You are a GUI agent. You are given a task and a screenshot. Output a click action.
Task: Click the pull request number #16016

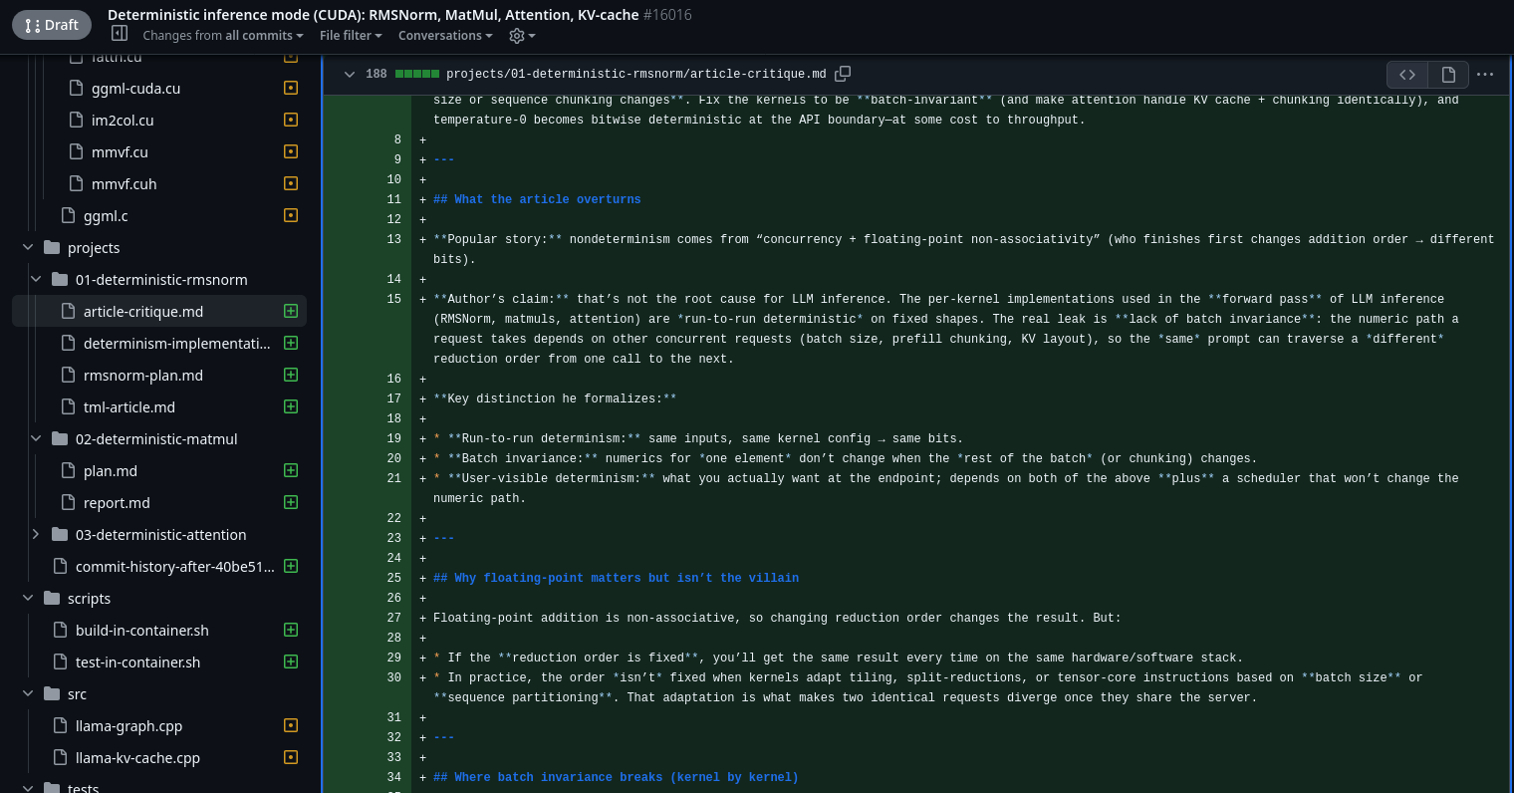(667, 15)
